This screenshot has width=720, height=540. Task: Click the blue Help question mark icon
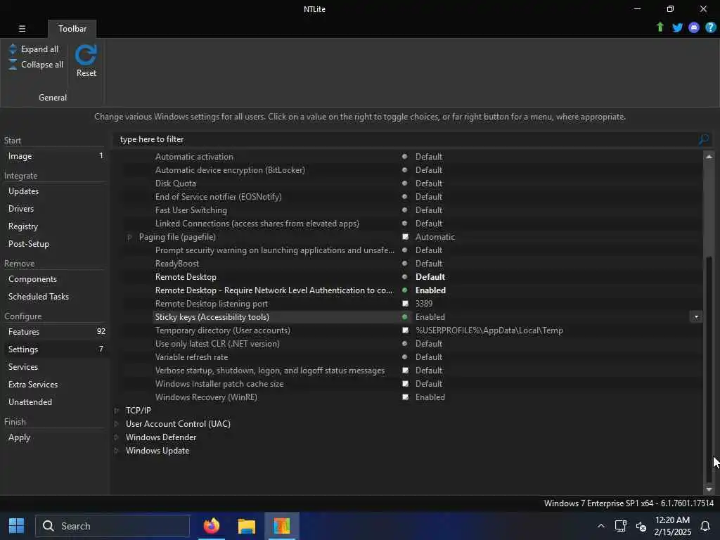[710, 27]
